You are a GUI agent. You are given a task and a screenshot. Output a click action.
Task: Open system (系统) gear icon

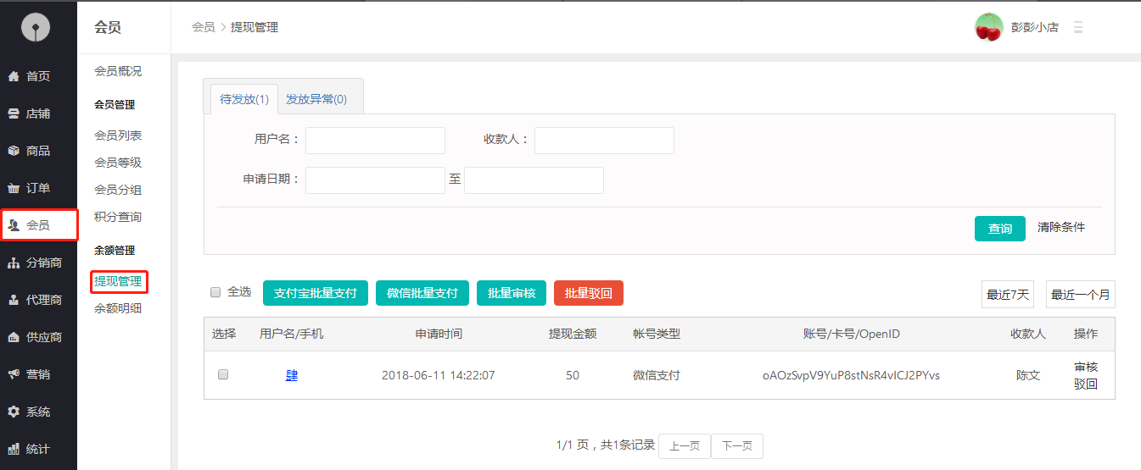tap(14, 412)
